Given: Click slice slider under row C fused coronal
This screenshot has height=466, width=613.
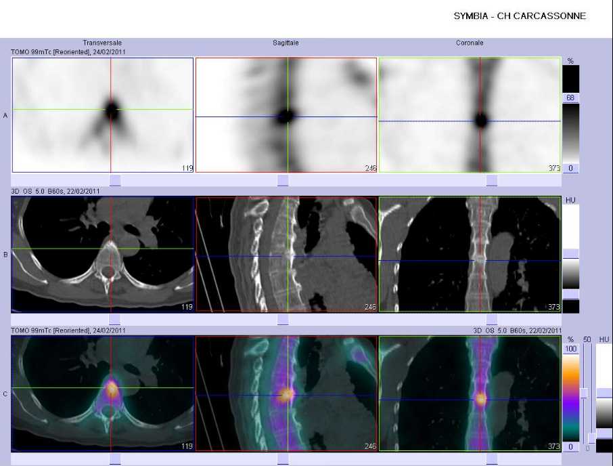Looking at the screenshot, I should [x=492, y=459].
